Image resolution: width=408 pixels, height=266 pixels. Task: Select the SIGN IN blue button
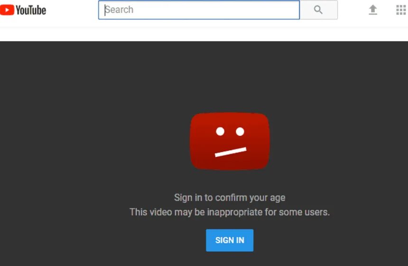click(x=230, y=240)
